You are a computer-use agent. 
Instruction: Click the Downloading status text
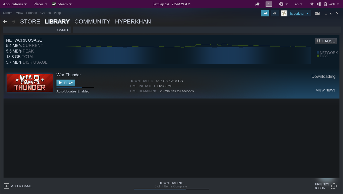(x=323, y=76)
